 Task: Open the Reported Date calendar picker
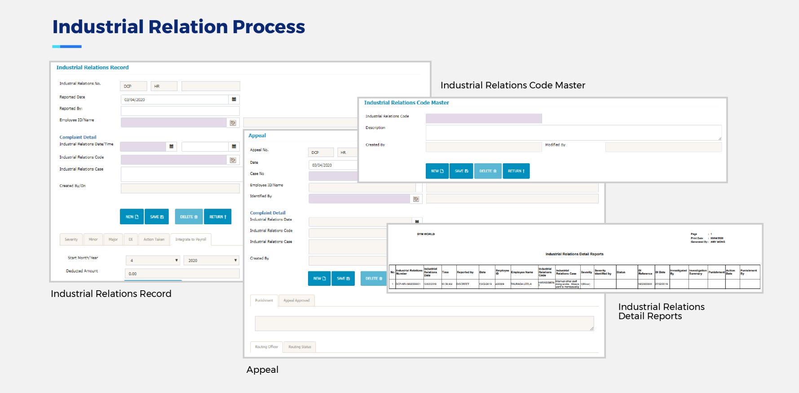tap(234, 100)
